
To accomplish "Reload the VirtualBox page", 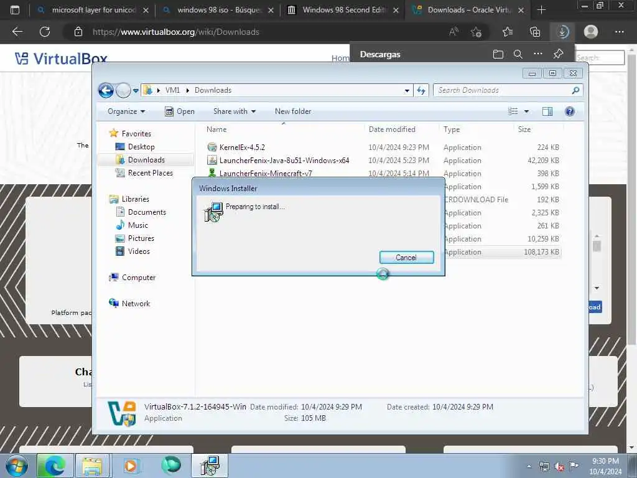I will [45, 32].
